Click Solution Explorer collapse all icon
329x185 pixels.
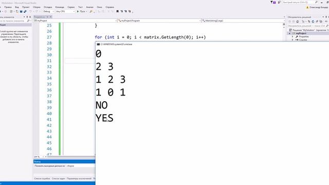317,22
